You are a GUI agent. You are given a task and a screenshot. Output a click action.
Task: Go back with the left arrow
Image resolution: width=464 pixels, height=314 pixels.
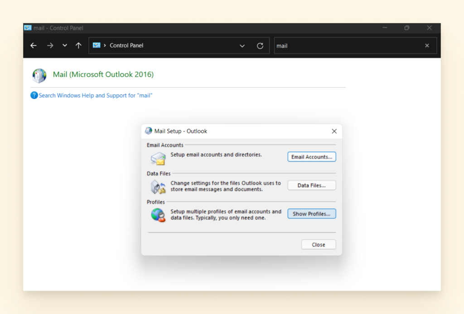(34, 46)
